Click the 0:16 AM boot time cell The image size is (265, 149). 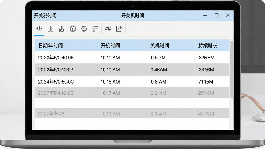tap(122, 114)
